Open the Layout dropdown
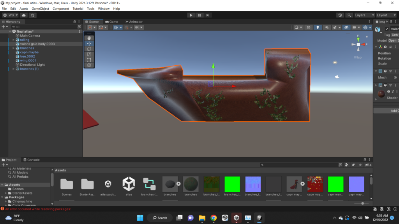Viewport: 399px width, 224px height. click(x=386, y=15)
